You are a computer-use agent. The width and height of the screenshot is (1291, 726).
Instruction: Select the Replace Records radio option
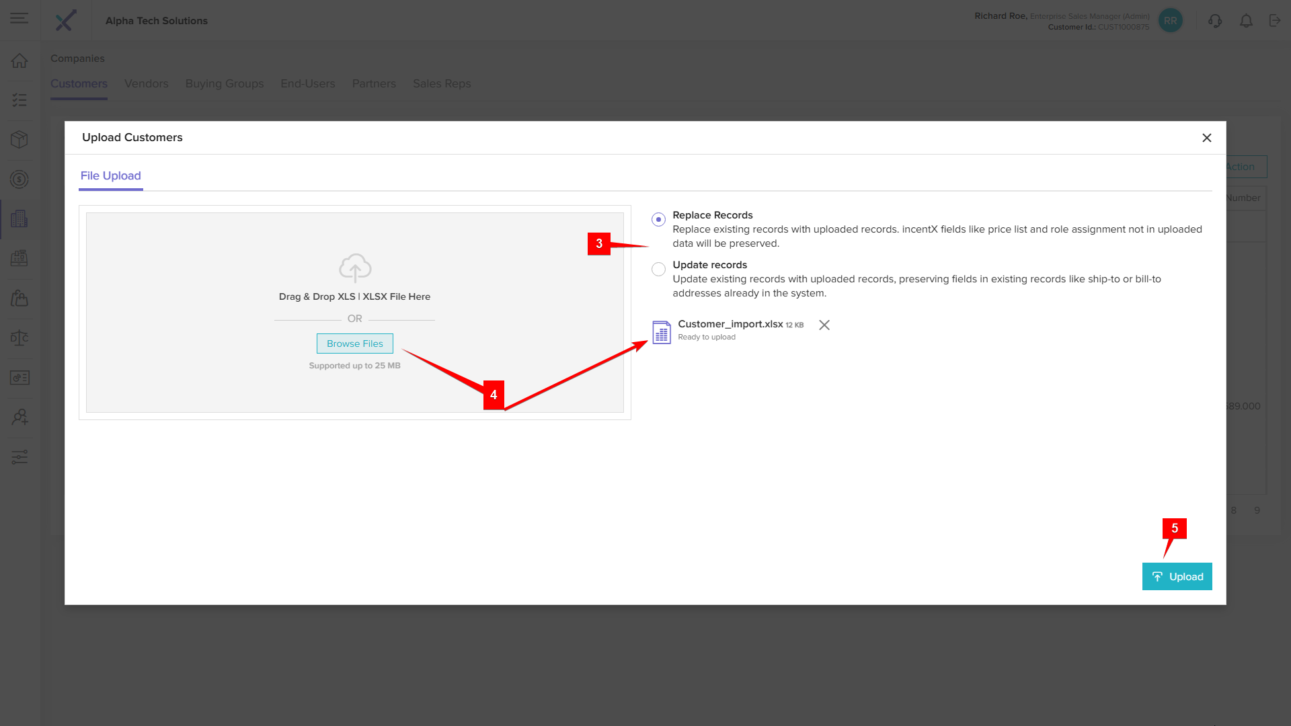(658, 219)
